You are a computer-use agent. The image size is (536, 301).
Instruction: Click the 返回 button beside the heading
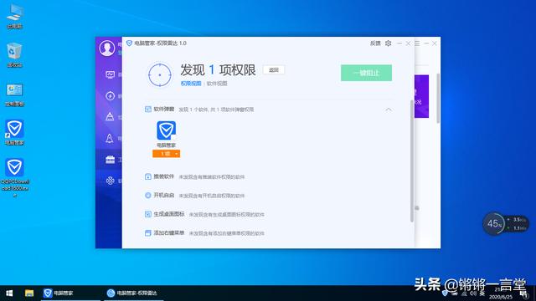[274, 70]
